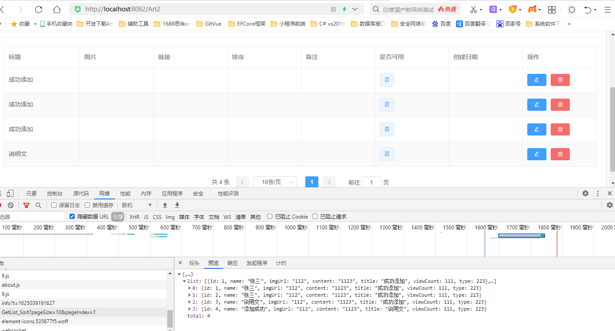
Task: Clear the network log
Action: point(10,205)
